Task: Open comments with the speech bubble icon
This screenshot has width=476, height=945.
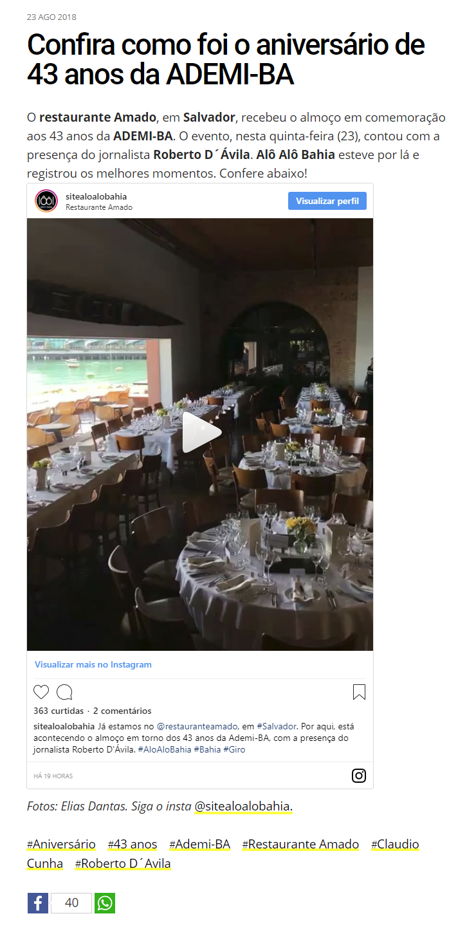Action: pos(64,692)
